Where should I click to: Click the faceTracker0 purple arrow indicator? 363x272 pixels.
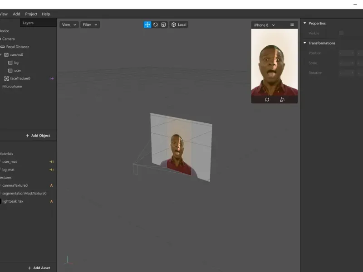click(x=51, y=78)
